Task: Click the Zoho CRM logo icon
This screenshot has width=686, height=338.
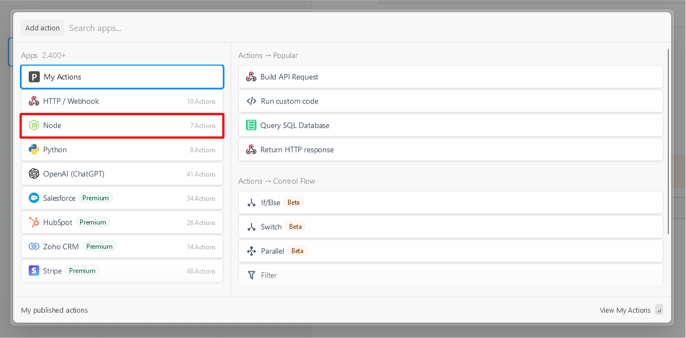Action: click(x=34, y=246)
